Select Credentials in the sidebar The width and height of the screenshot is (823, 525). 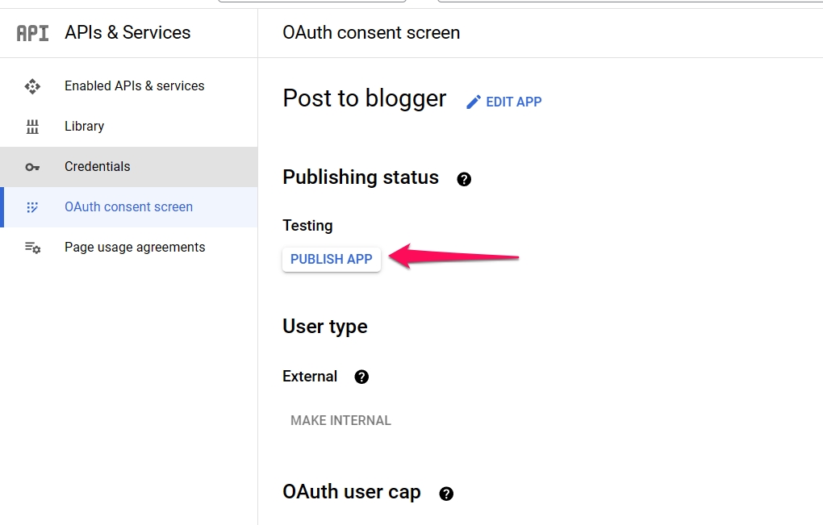pos(128,167)
